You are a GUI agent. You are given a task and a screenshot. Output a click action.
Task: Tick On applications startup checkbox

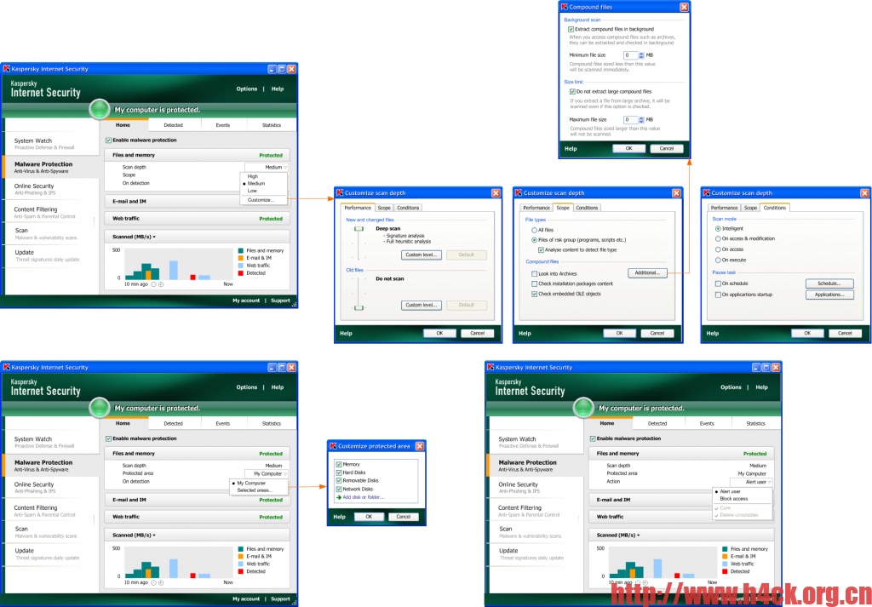click(718, 295)
